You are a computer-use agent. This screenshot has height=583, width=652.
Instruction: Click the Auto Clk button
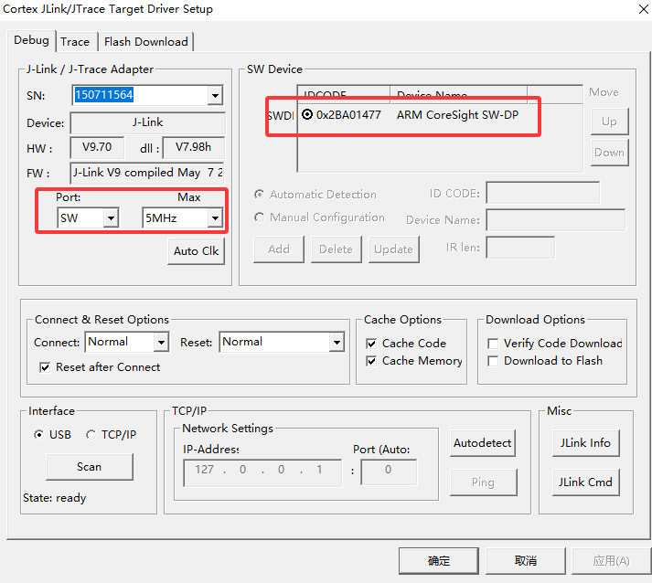pyautogui.click(x=196, y=251)
